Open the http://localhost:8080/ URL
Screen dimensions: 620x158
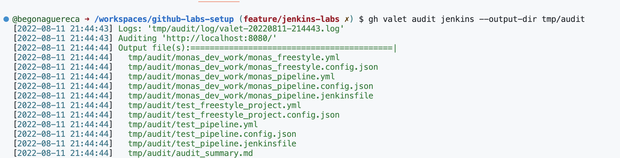click(x=222, y=38)
